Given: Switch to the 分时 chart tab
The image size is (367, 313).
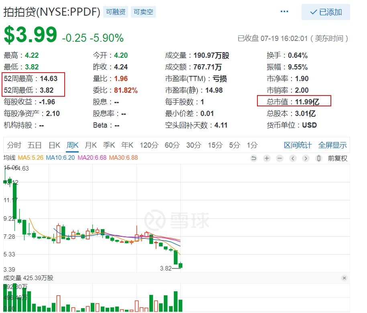Looking at the screenshot, I should [14, 145].
